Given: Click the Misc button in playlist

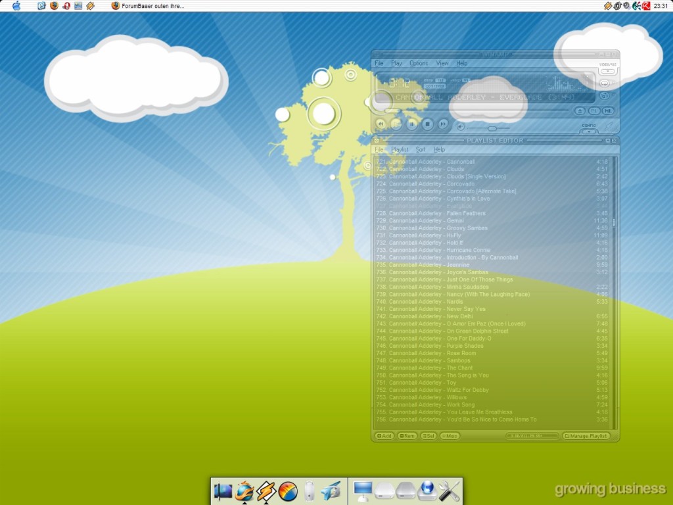Looking at the screenshot, I should (450, 436).
